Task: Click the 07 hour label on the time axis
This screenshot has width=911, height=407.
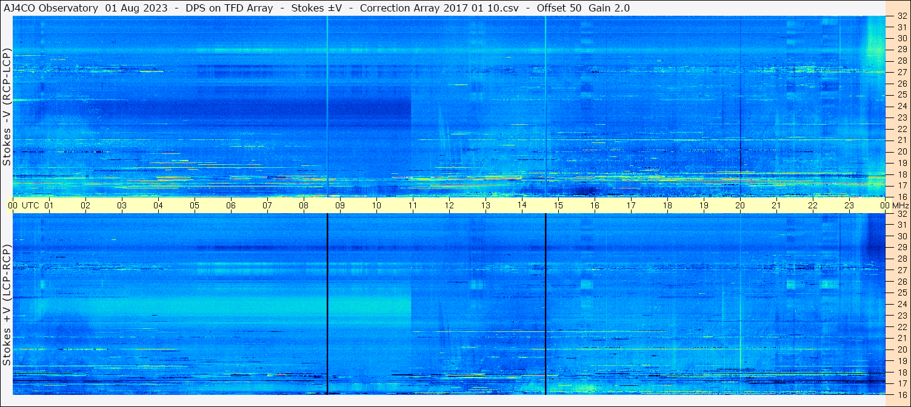Action: click(x=267, y=205)
